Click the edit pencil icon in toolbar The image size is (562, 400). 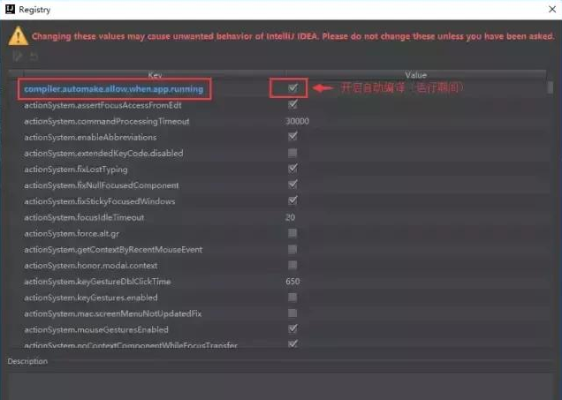(16, 57)
